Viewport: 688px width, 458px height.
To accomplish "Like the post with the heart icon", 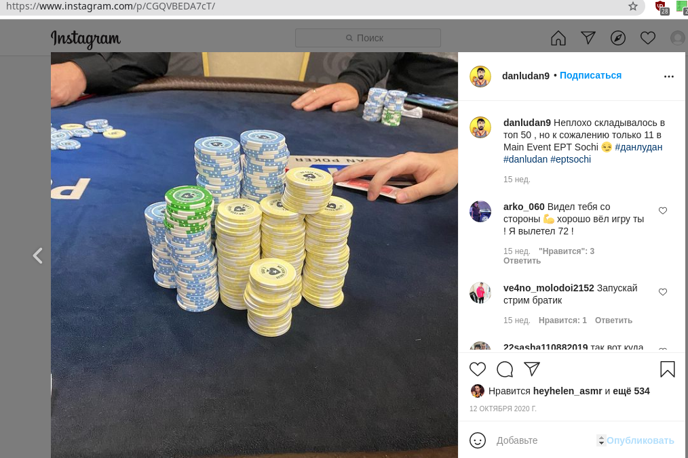I will [x=478, y=369].
